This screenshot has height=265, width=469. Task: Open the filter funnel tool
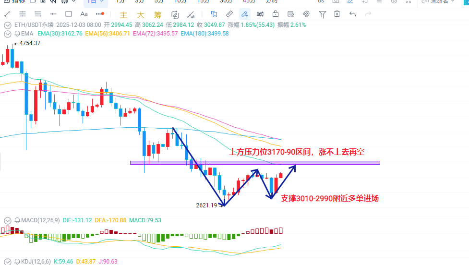pyautogui.click(x=322, y=14)
